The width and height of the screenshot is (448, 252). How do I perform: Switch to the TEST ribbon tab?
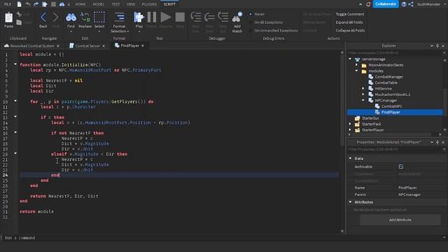[115, 4]
